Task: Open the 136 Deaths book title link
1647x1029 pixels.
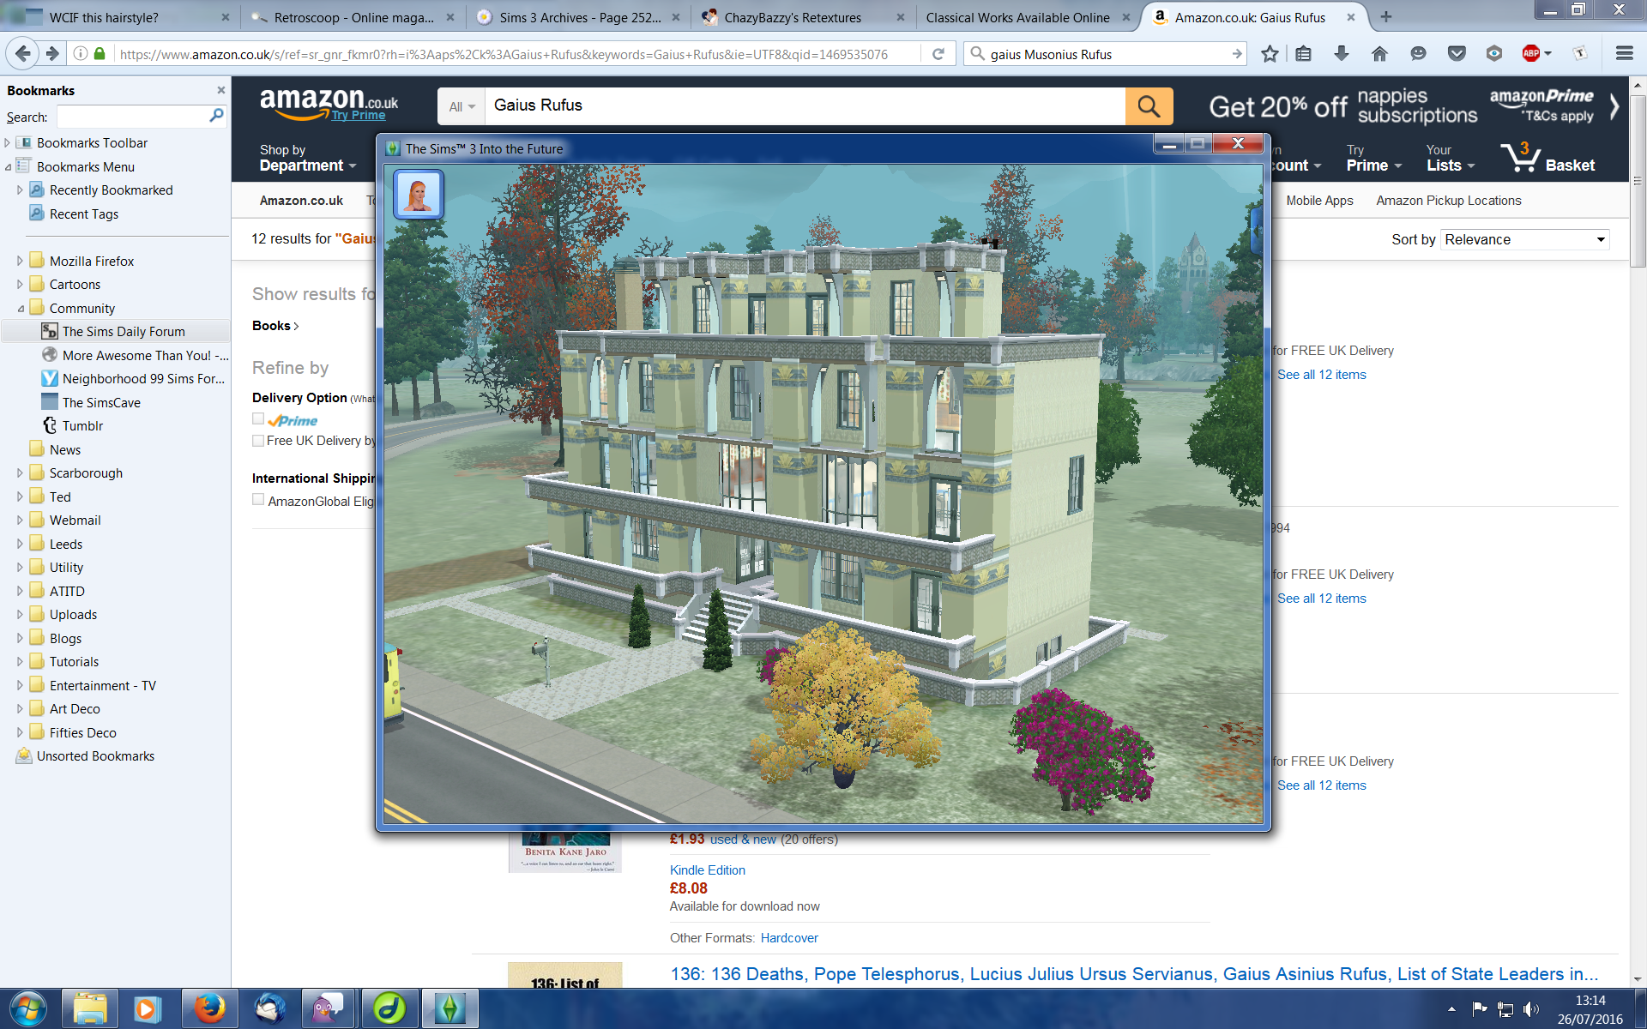Action: (x=1134, y=974)
